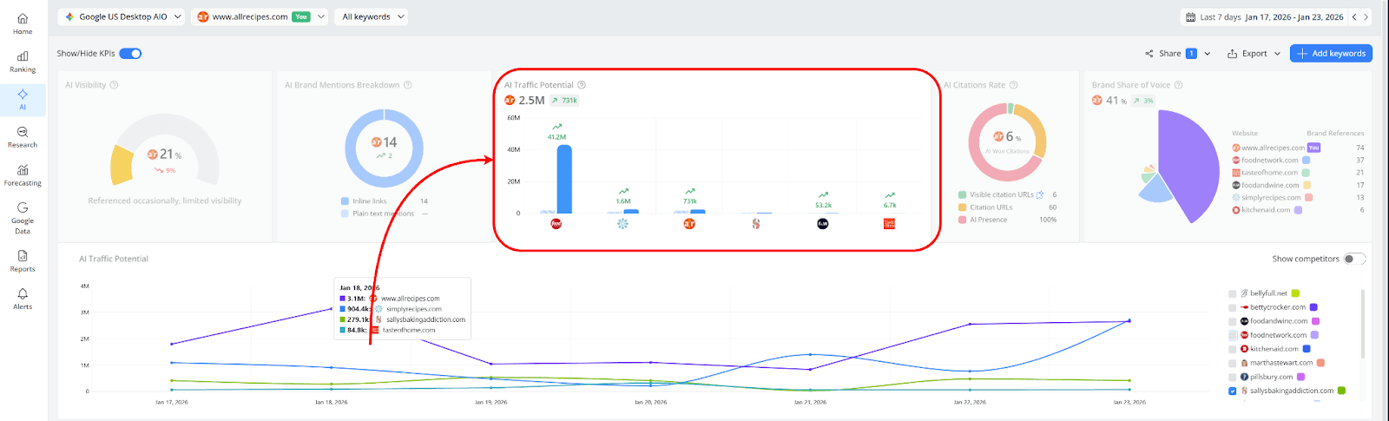Check the bettycrocker.com checkbox
The width and height of the screenshot is (1389, 421).
(x=1233, y=307)
